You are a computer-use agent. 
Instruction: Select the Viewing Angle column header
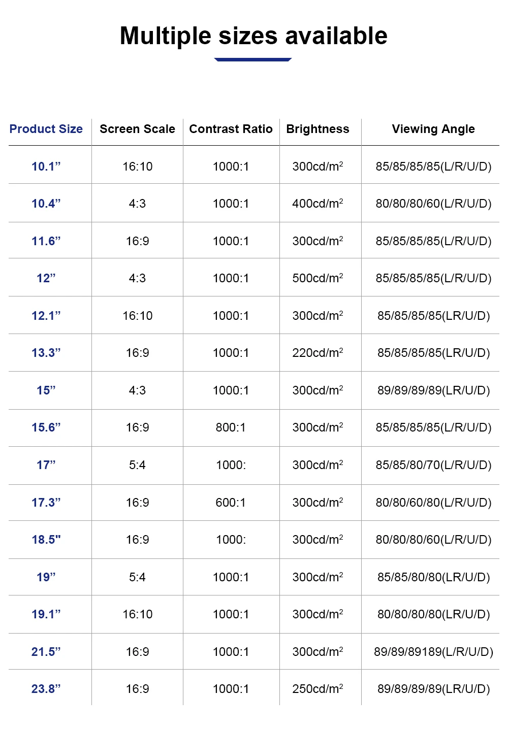[433, 129]
